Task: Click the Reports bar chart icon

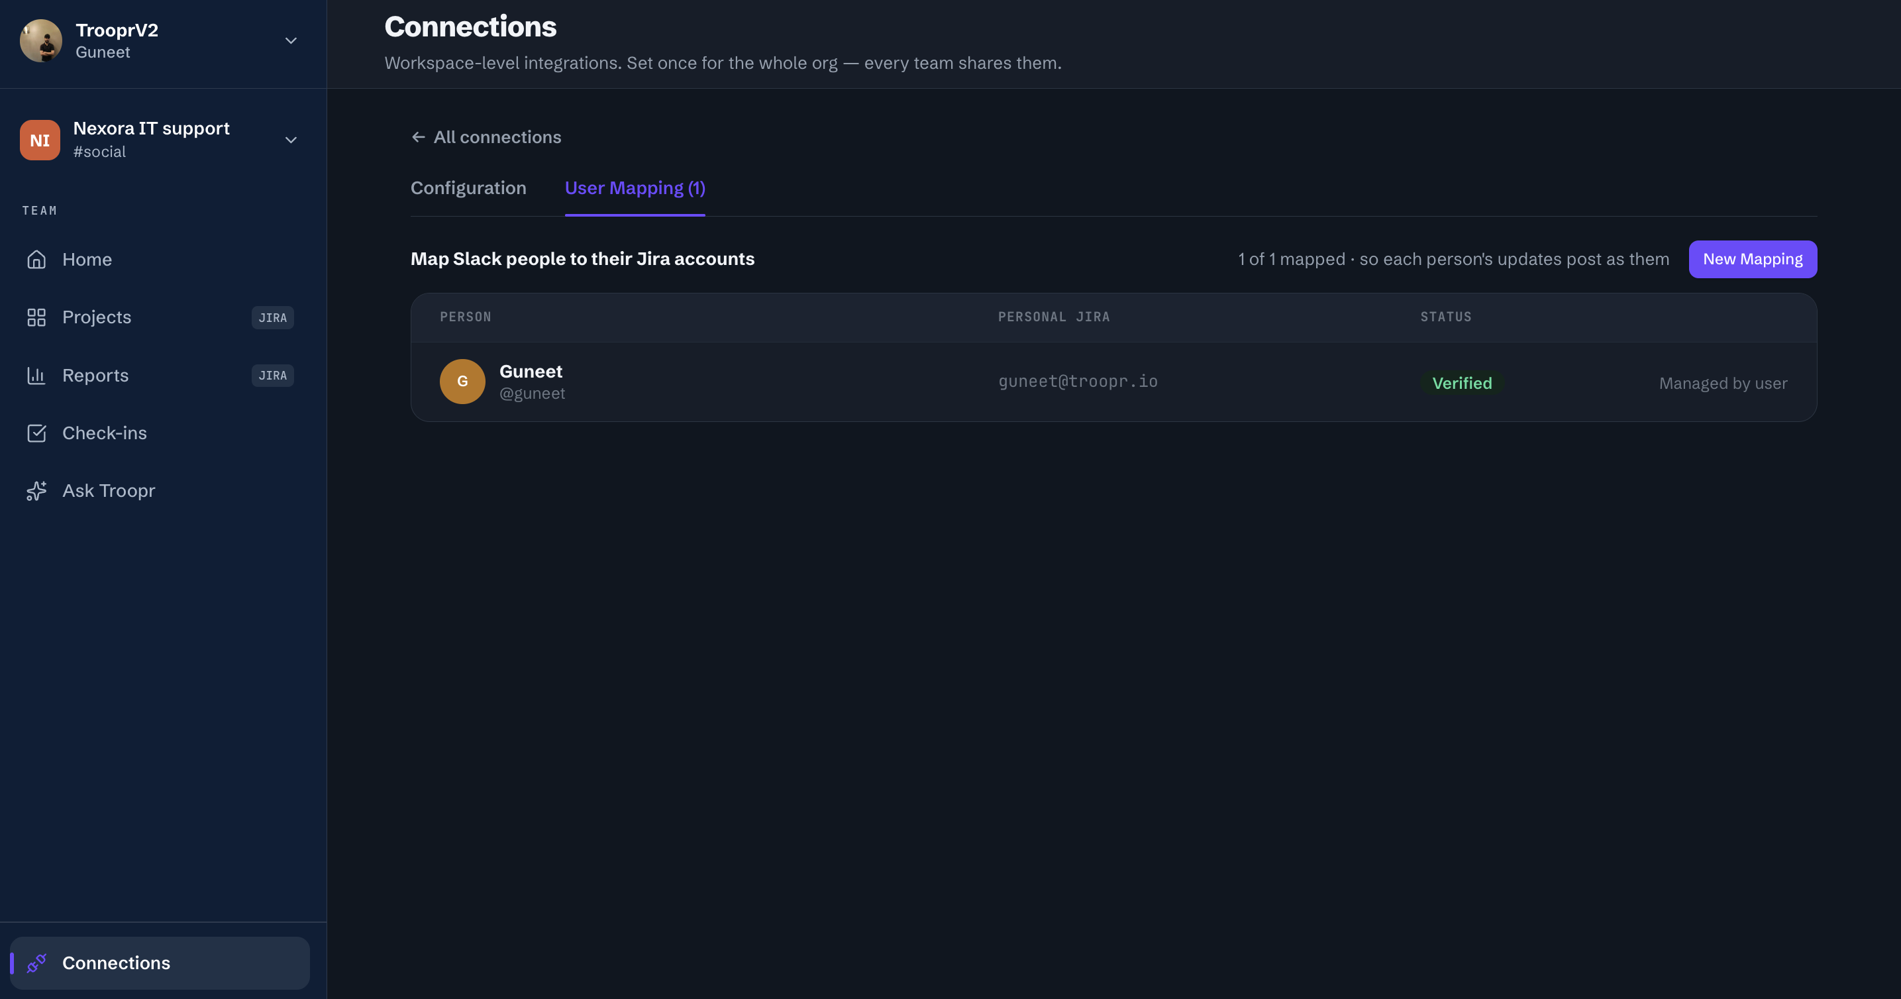Action: click(x=36, y=376)
